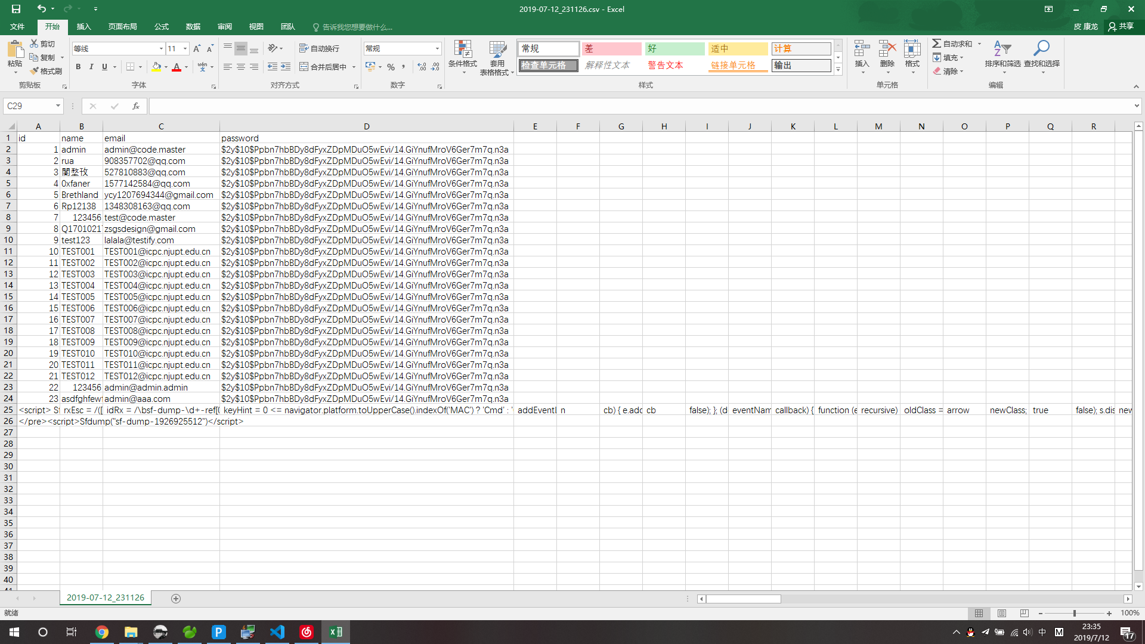
Task: Click the Paste clipboard icon
Action: click(x=15, y=49)
